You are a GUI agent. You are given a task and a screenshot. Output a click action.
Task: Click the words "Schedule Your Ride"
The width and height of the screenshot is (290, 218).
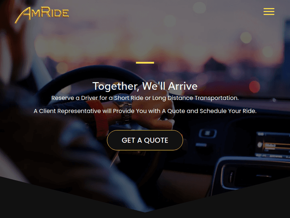[228, 111]
